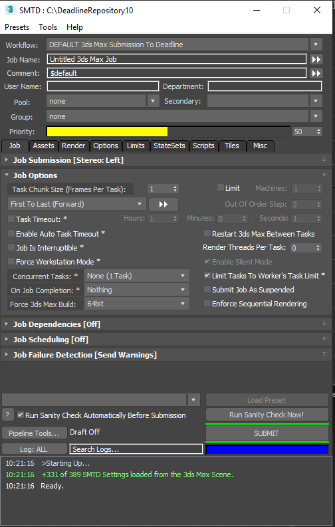Click the grip handle of Job Options rollout
This screenshot has width=335, height=527.
click(x=324, y=174)
